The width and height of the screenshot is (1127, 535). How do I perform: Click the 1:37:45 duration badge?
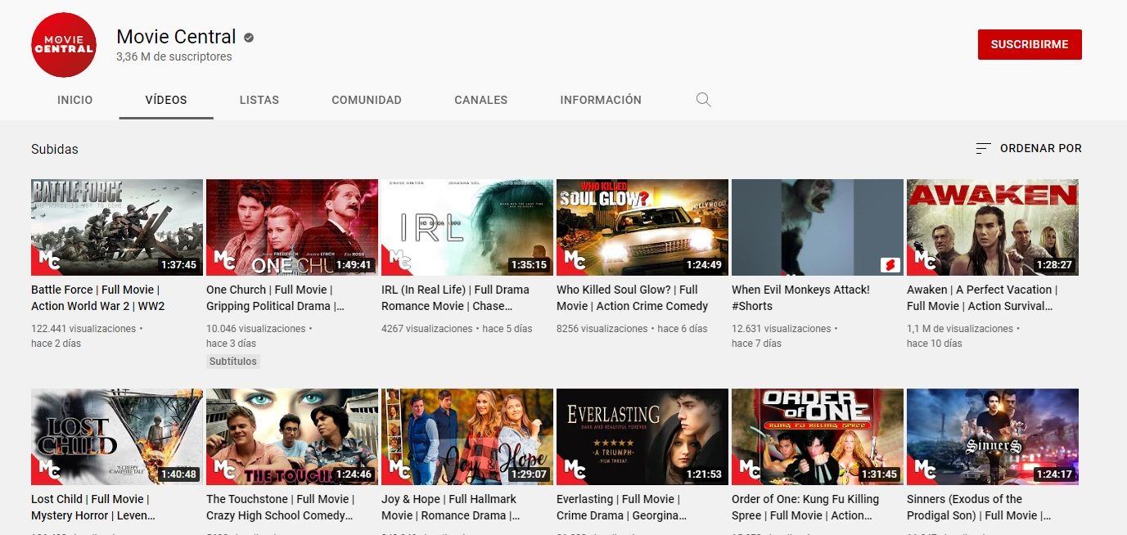pyautogui.click(x=178, y=265)
